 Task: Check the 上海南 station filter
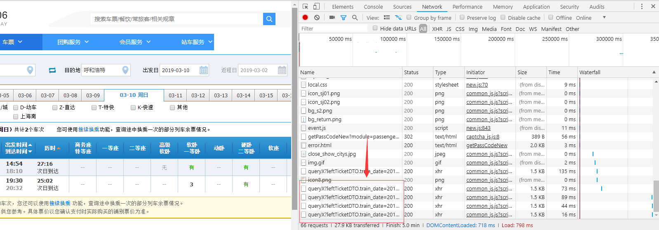click(16, 117)
